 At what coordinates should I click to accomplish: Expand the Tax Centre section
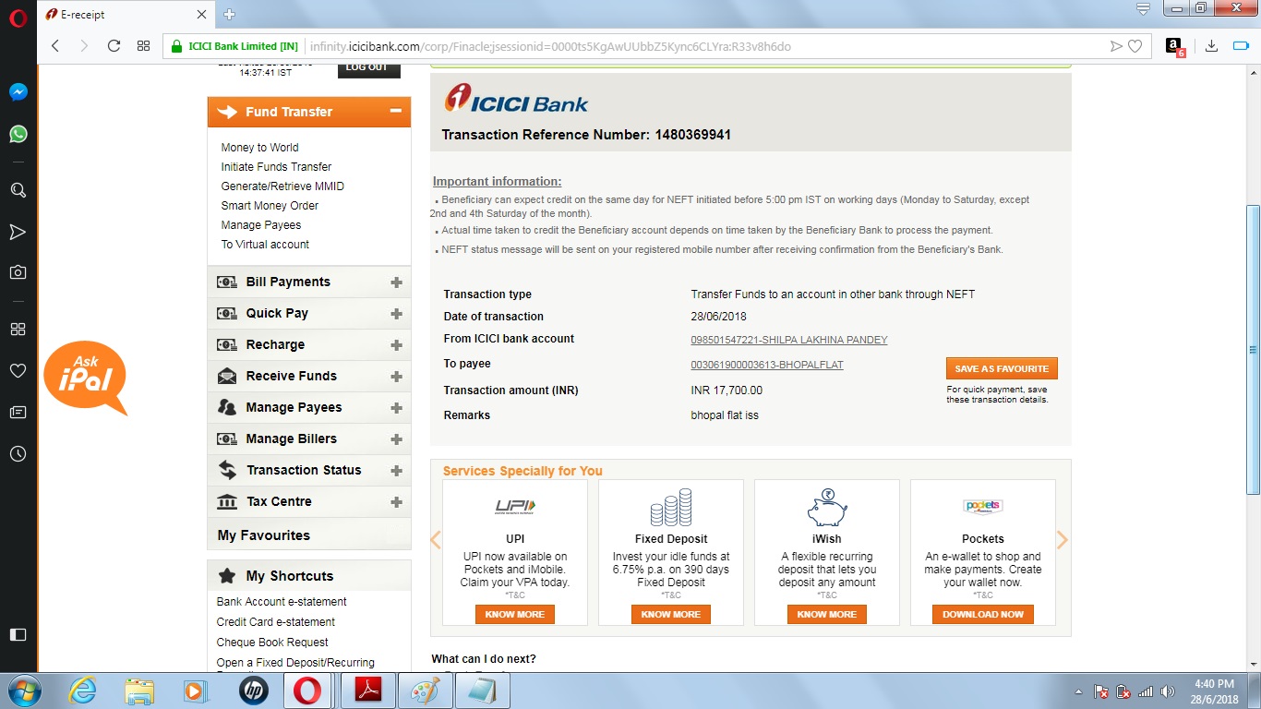point(396,502)
